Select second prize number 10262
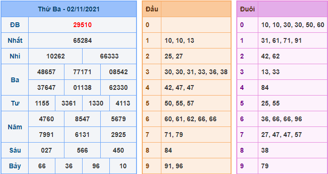The image size is (328, 174). 56,56
